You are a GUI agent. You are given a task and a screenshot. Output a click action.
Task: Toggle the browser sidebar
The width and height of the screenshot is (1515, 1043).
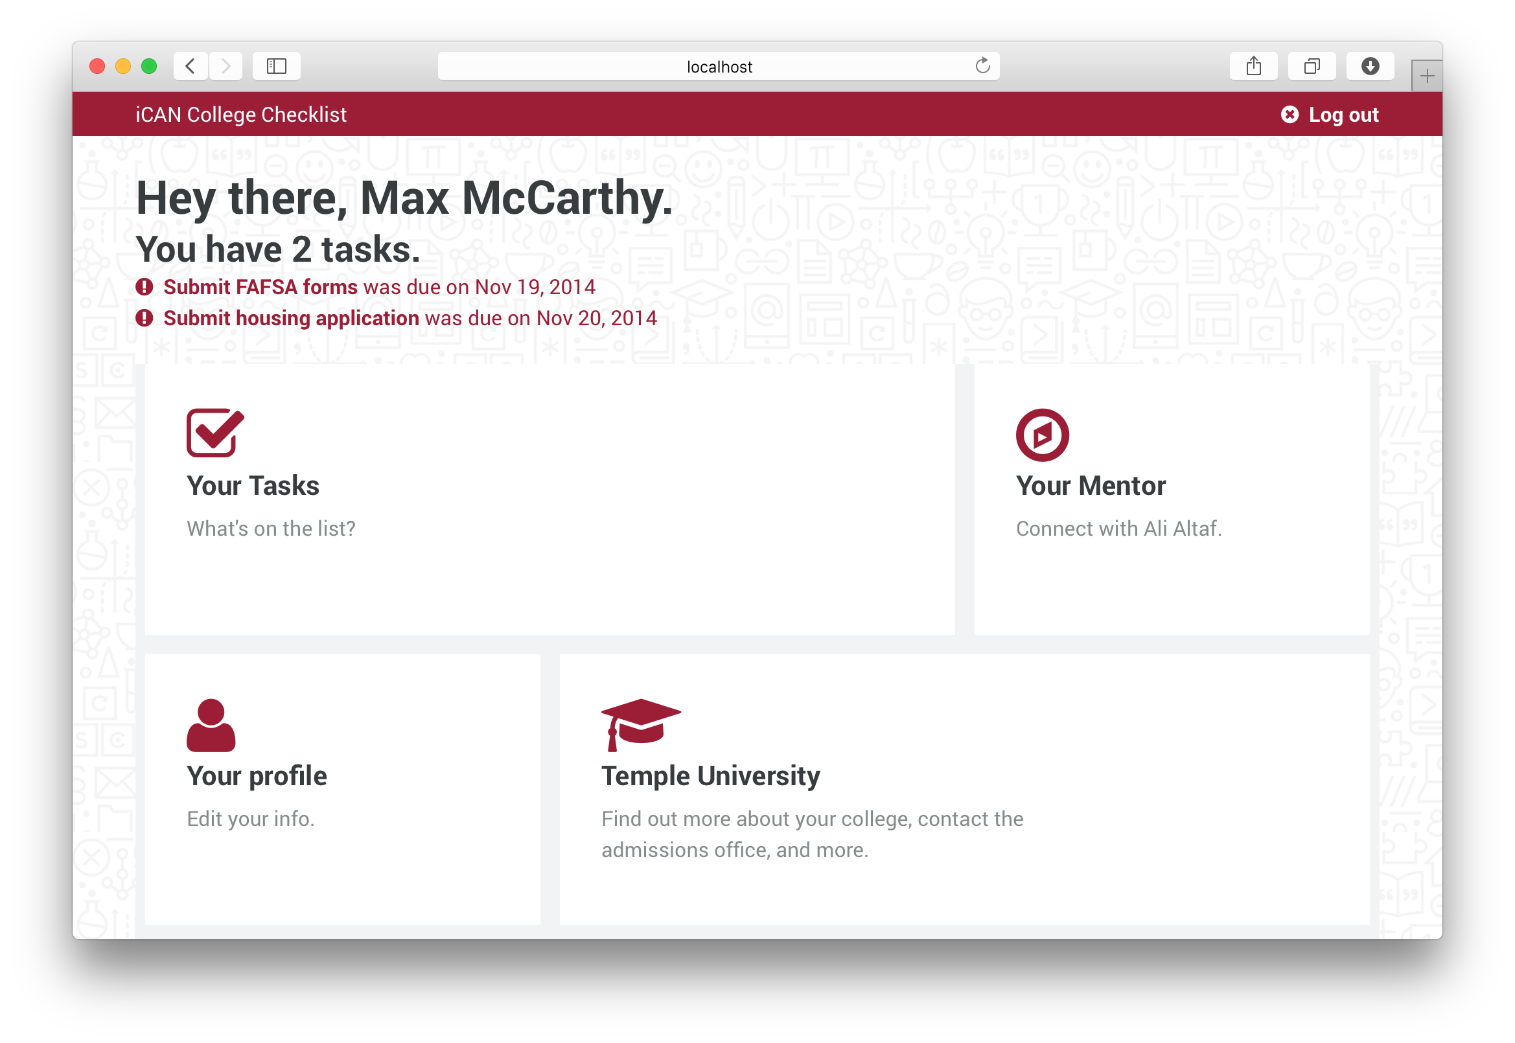tap(277, 66)
